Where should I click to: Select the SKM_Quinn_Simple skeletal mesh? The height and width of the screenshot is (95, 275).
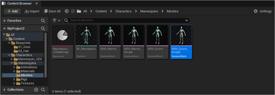click(x=181, y=42)
